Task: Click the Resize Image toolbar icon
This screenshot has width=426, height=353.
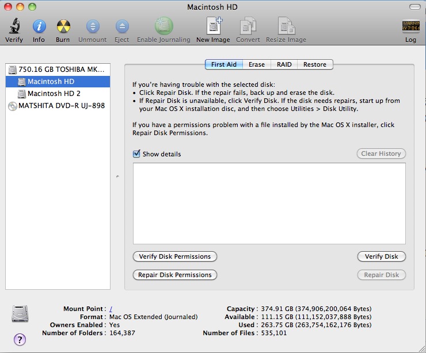Action: coord(286,26)
